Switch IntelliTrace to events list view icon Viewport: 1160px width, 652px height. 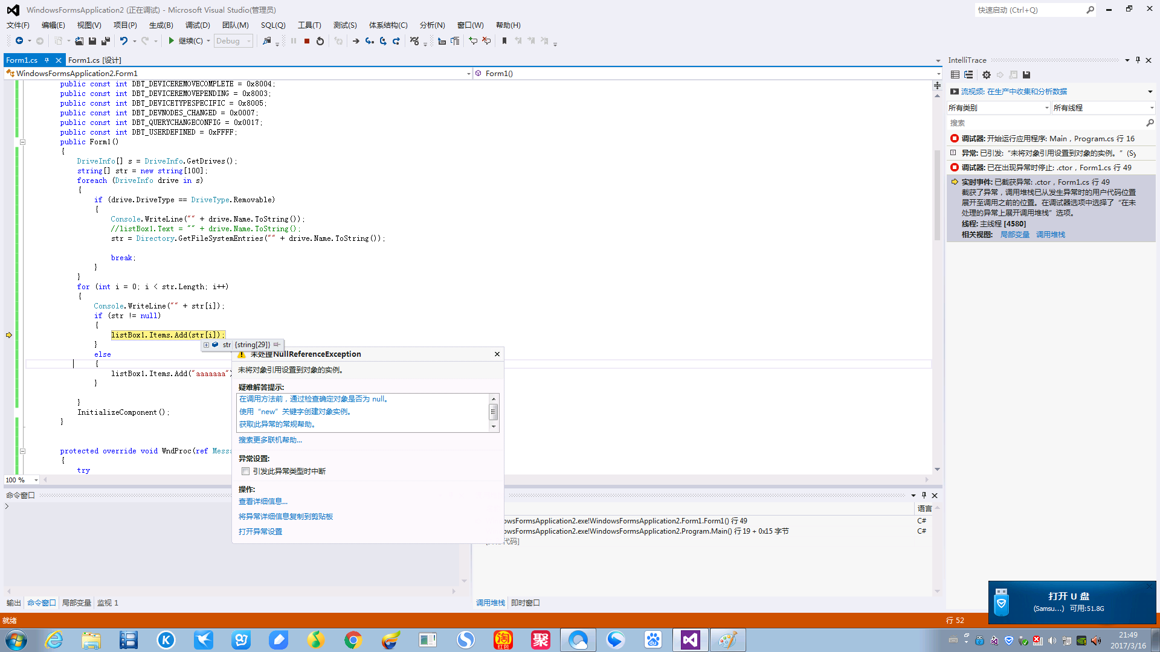pyautogui.click(x=955, y=75)
